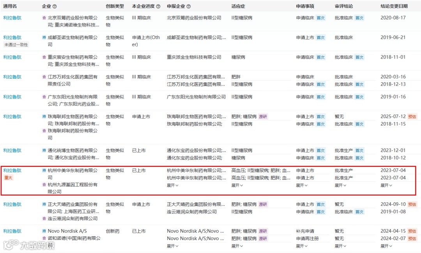Click the help icon beside 本企业进度 header
The width and height of the screenshot is (421, 253).
point(158,7)
